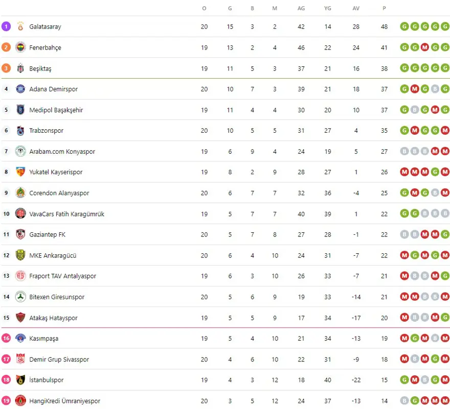
Task: Click the İstanbulspor team emblem
Action: (20, 380)
